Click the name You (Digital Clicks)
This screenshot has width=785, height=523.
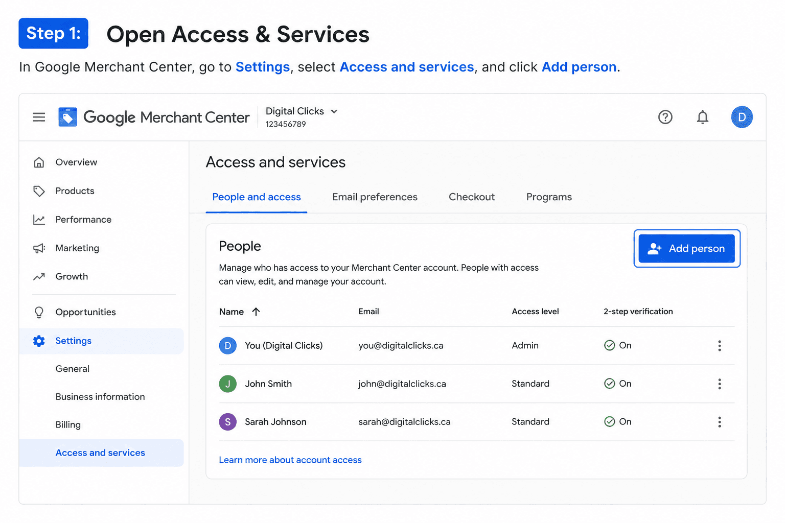(284, 346)
